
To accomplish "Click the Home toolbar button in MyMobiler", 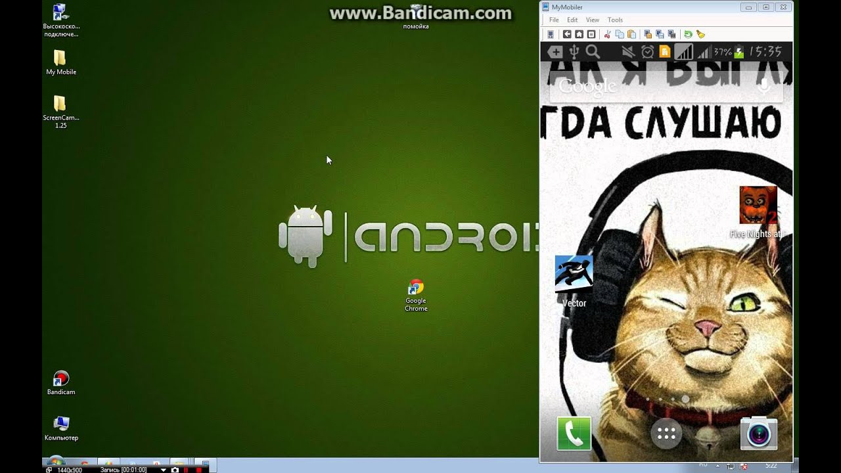I will point(579,34).
